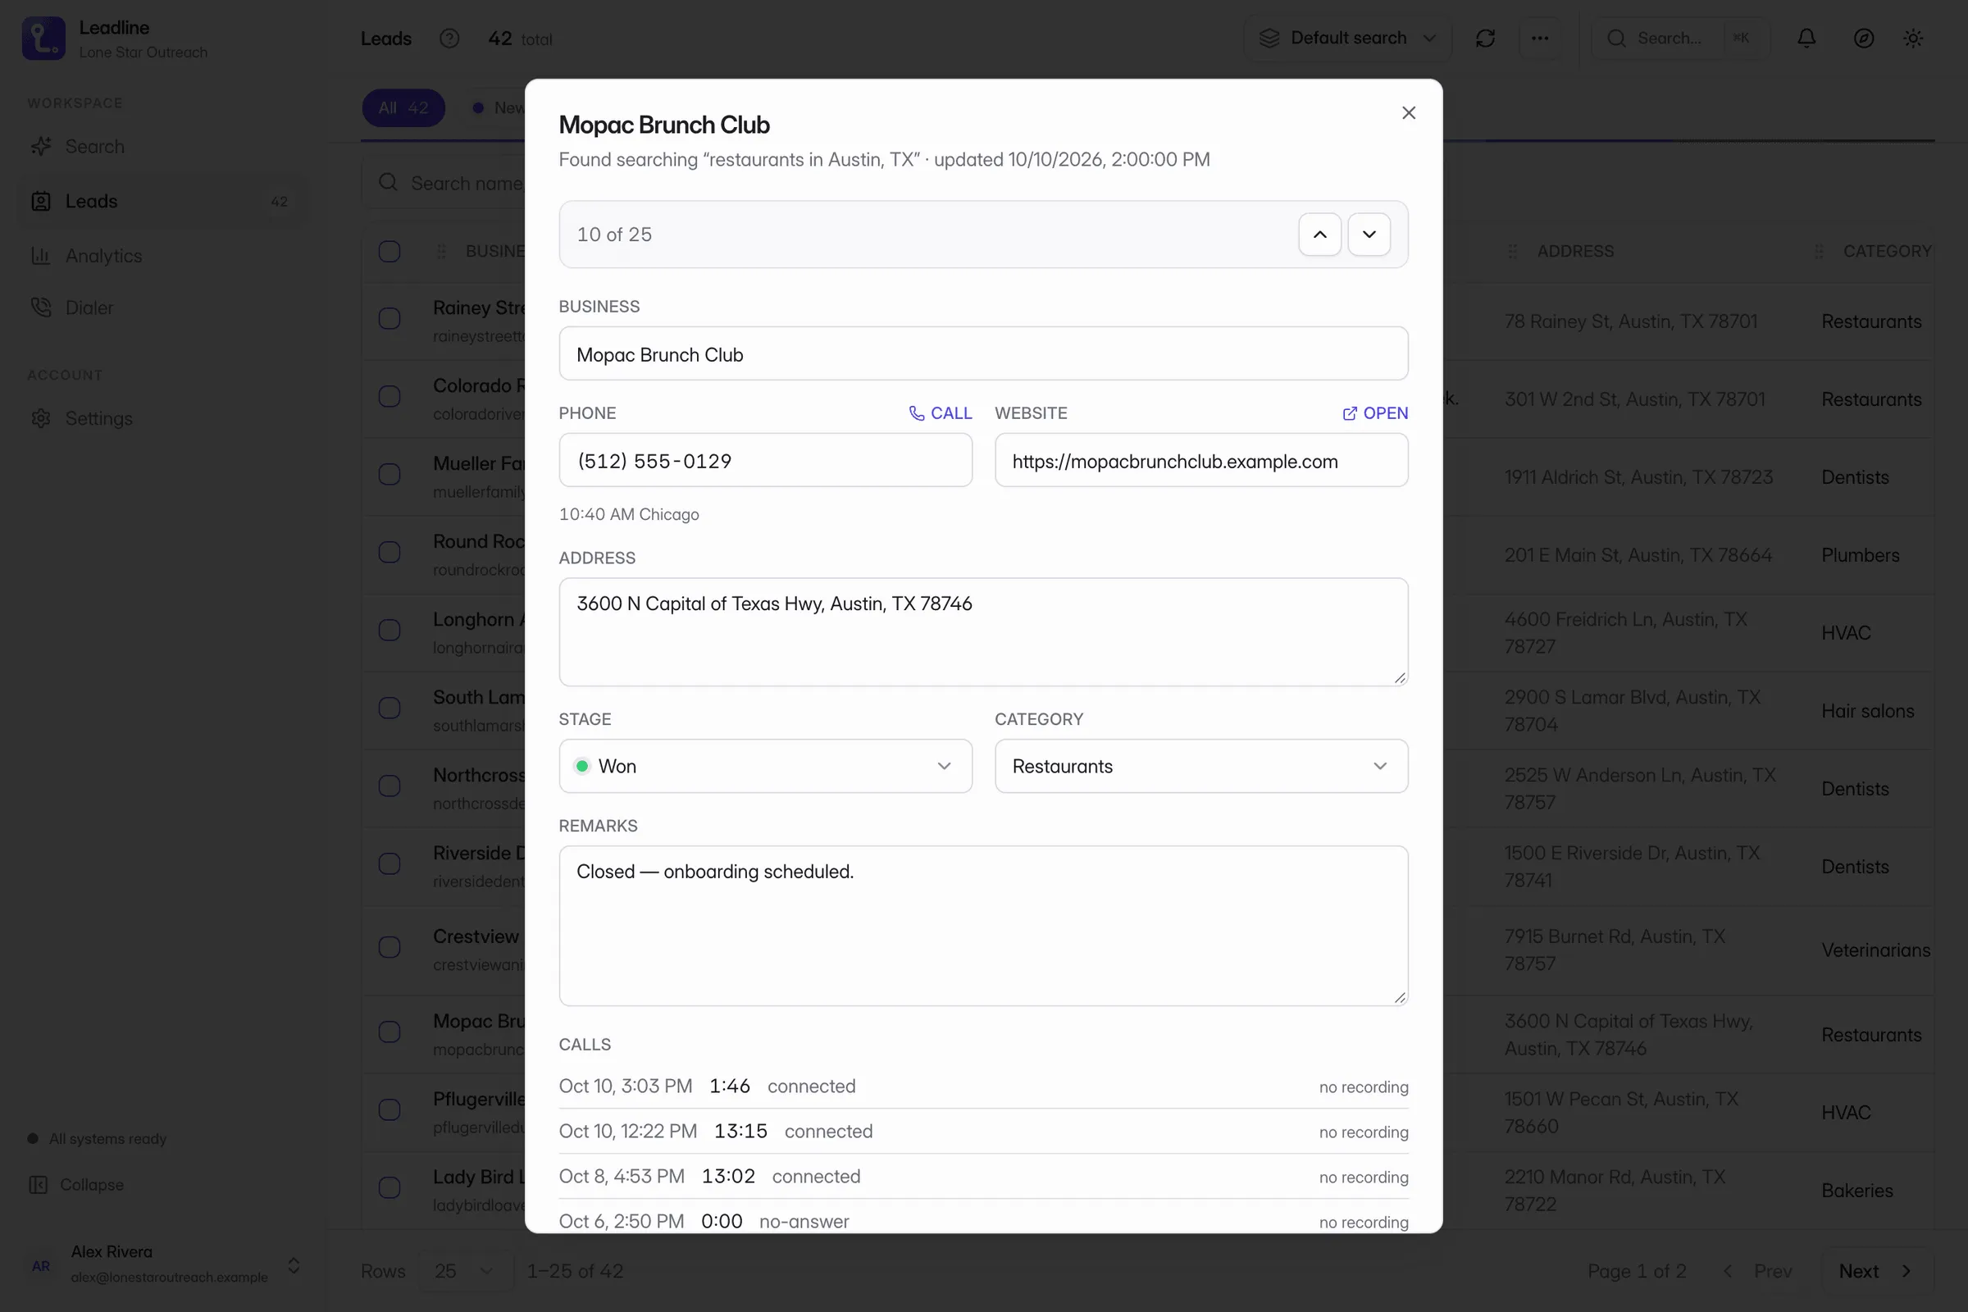
Task: Select the Oct 10, 3:03 PM call row
Action: coord(983,1086)
